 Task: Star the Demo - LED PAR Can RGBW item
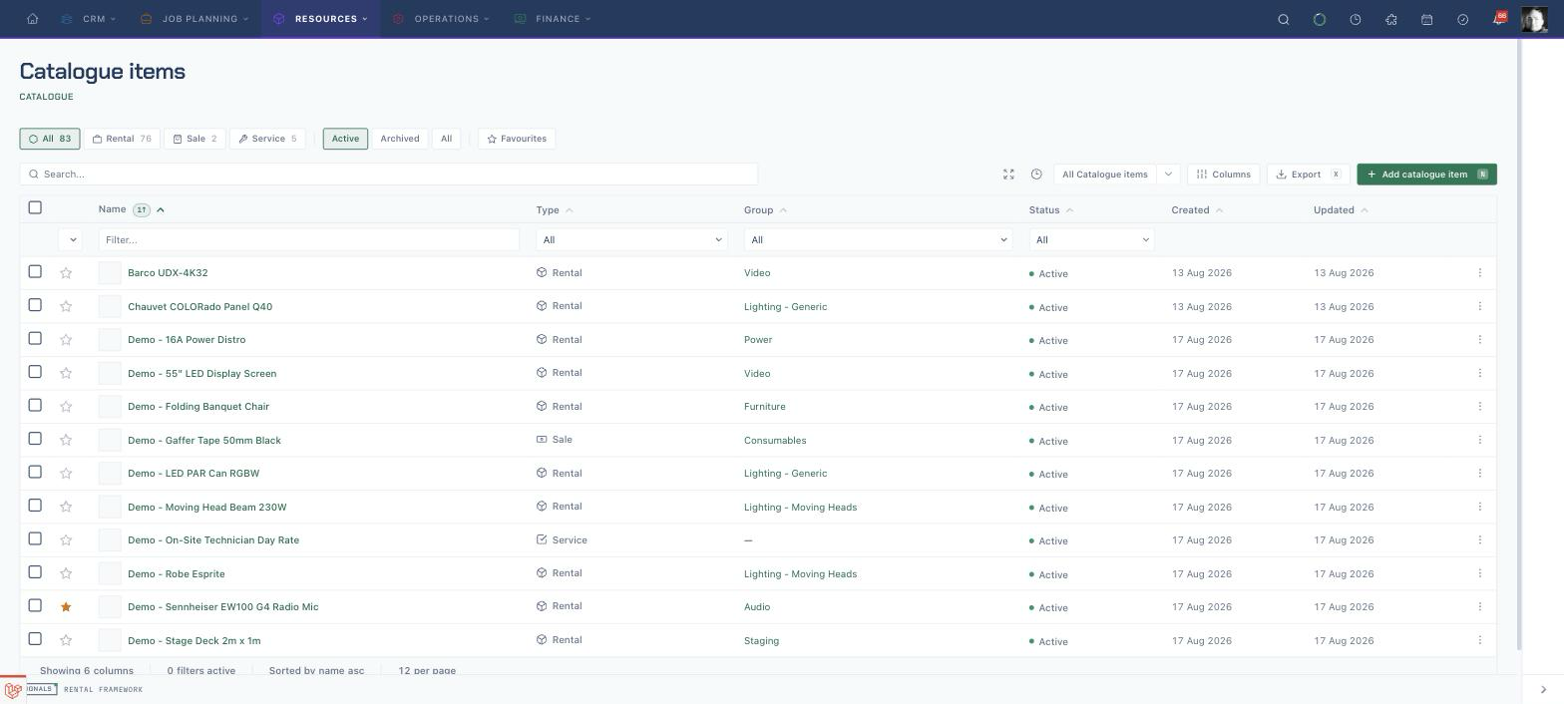[66, 474]
